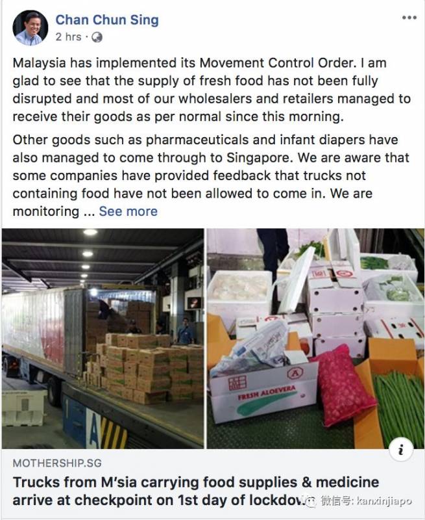The width and height of the screenshot is (425, 520).
Task: Open the three-dot post options menu
Action: point(409,18)
